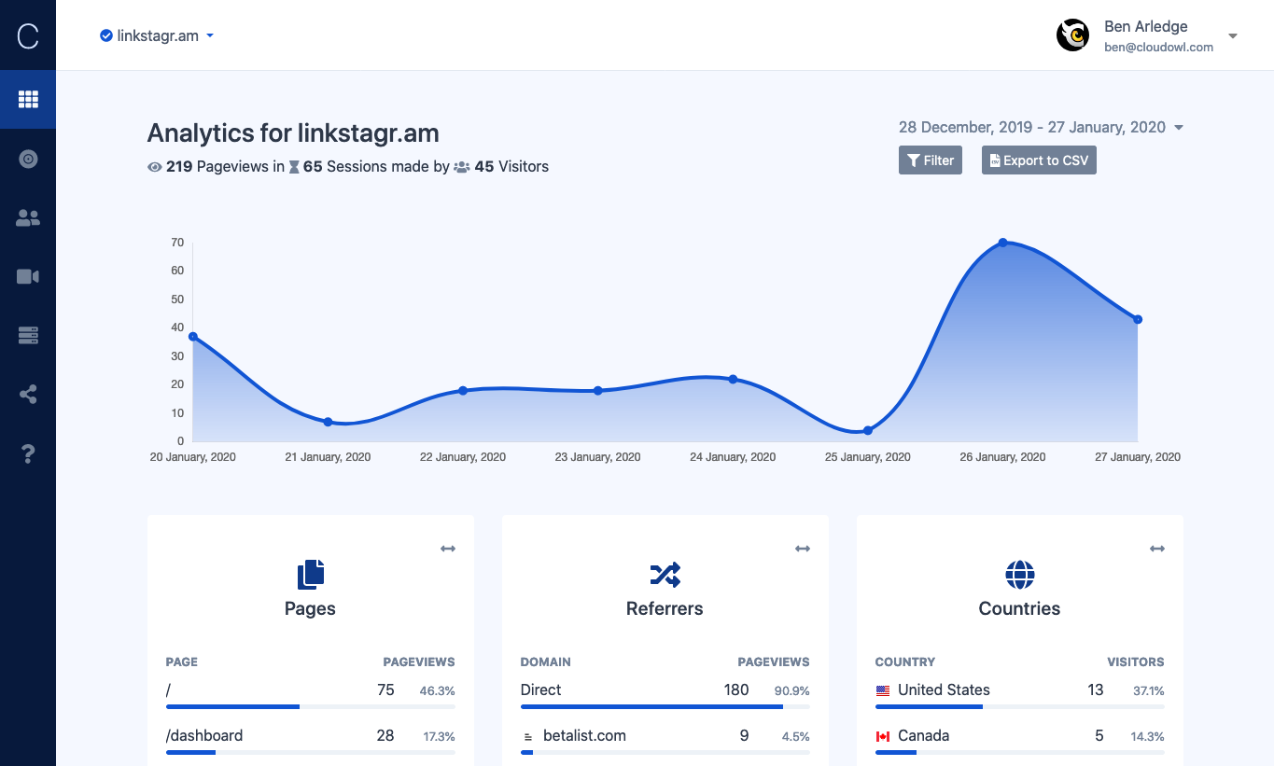Expand the Pages card using its resize arrows

click(x=448, y=549)
